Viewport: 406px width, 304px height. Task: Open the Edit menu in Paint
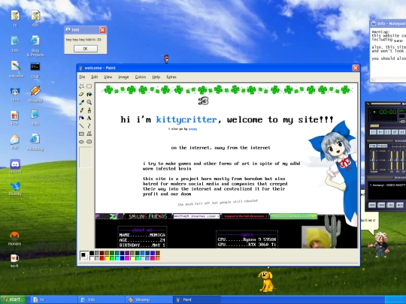(x=95, y=77)
